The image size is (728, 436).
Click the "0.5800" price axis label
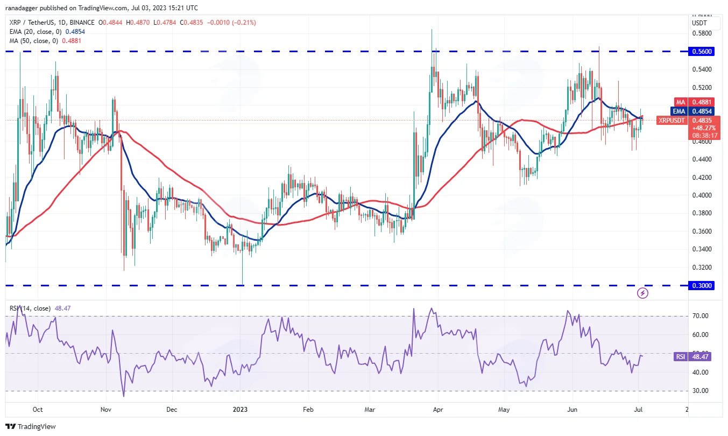pos(701,33)
